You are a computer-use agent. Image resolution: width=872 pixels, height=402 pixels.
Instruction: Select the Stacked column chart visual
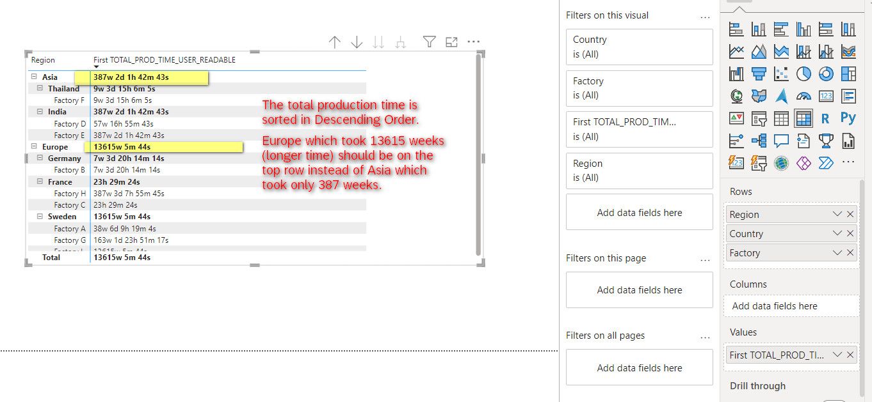pyautogui.click(x=759, y=29)
